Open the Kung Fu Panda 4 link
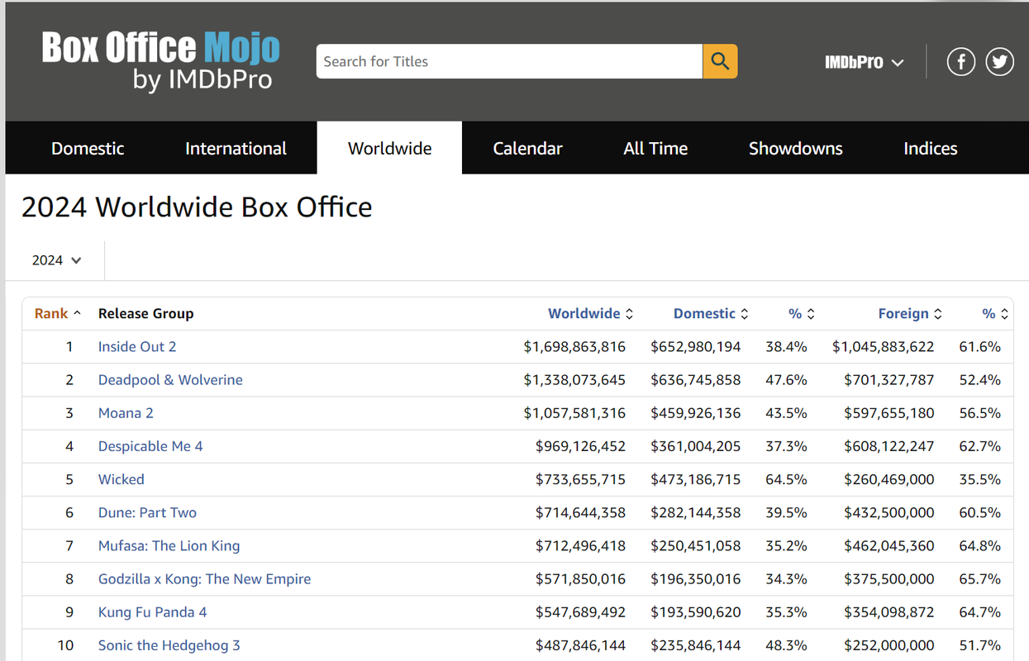This screenshot has height=661, width=1029. point(153,612)
